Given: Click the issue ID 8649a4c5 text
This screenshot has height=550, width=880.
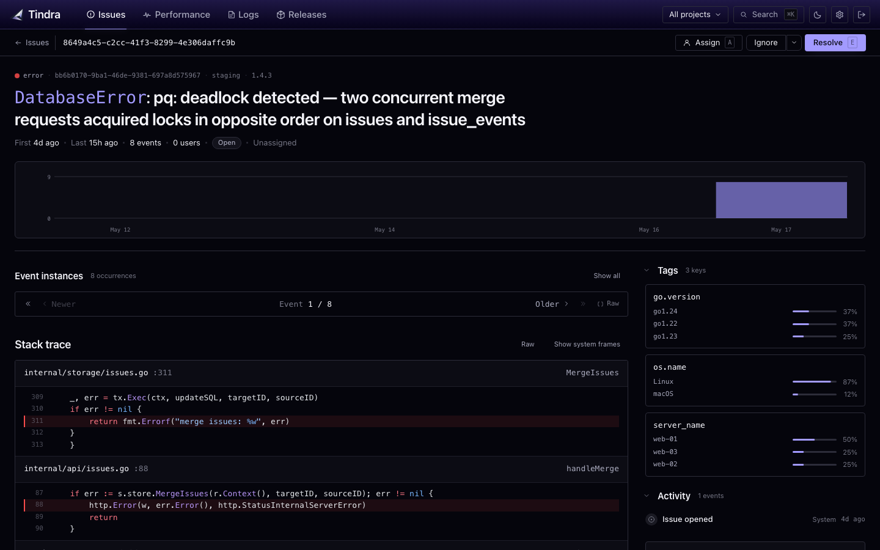Looking at the screenshot, I should 149,43.
